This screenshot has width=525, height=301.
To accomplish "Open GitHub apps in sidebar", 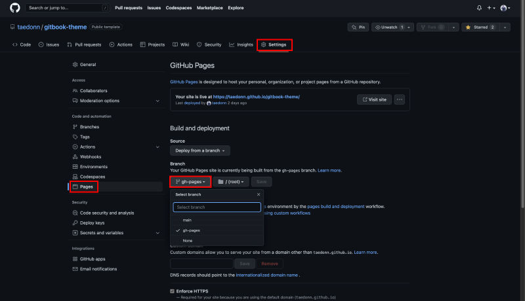I will (115, 258).
